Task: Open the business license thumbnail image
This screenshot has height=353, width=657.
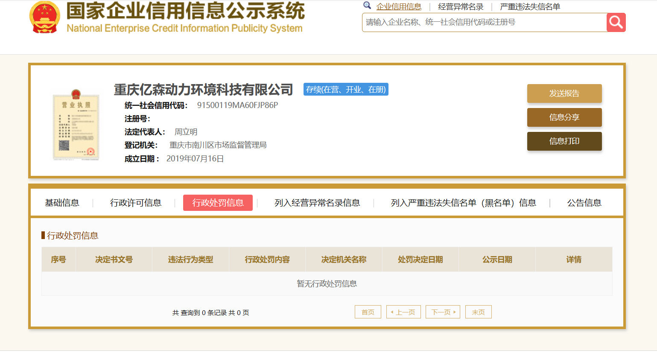Action: pyautogui.click(x=76, y=125)
